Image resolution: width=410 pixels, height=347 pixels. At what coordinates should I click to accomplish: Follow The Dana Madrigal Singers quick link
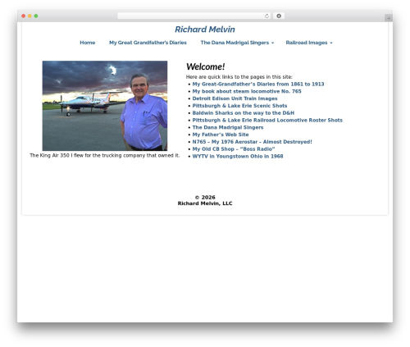[x=228, y=127]
